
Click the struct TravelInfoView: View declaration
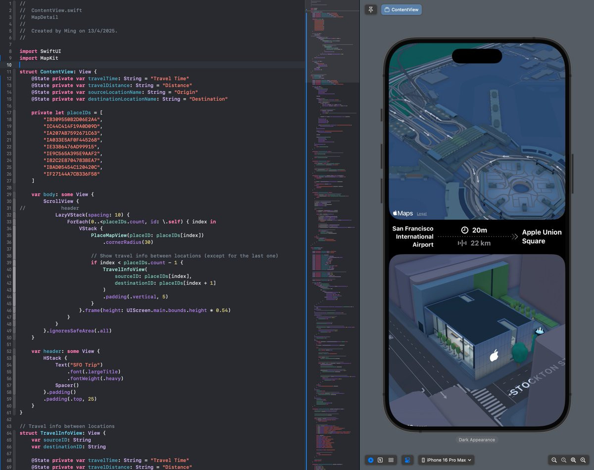[63, 433]
